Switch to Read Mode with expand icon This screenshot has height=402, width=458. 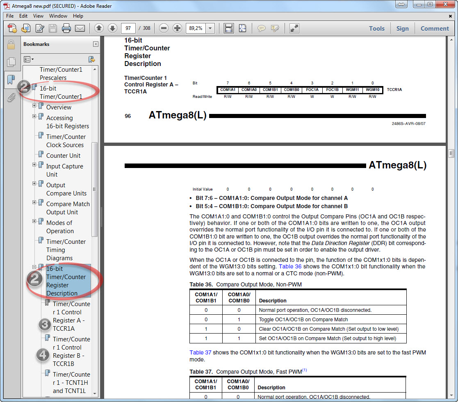[x=294, y=28]
